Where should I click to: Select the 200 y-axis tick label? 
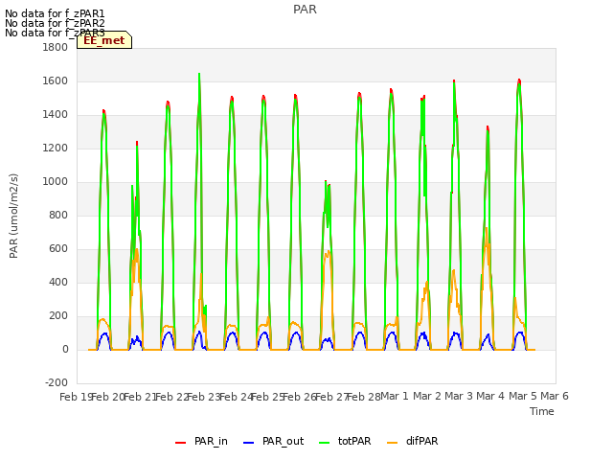[x=58, y=315]
